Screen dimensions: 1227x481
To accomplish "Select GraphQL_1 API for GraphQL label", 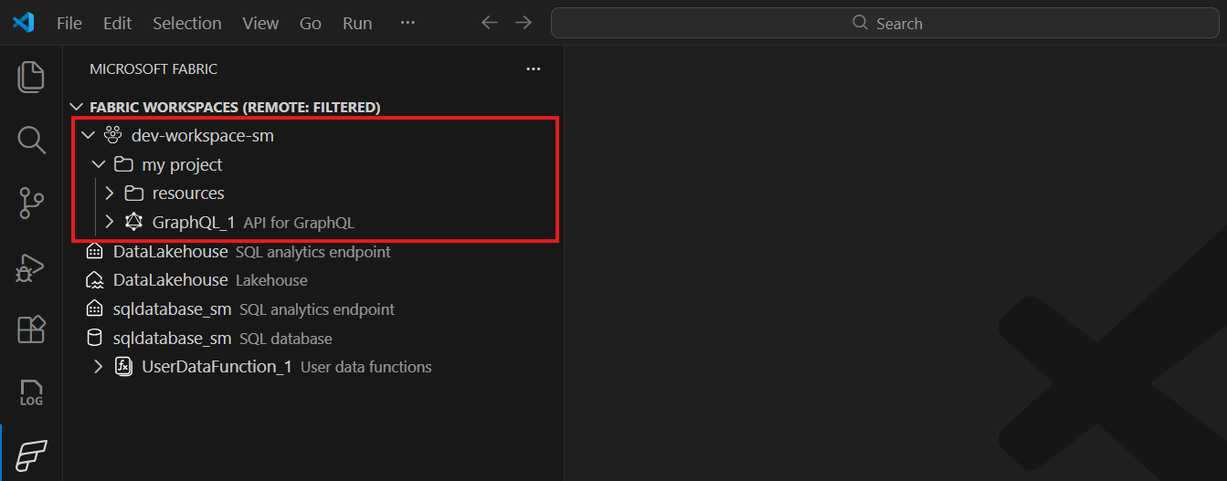I will (x=253, y=222).
